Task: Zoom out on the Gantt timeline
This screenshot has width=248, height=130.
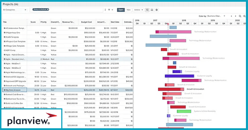Action: click(x=244, y=16)
